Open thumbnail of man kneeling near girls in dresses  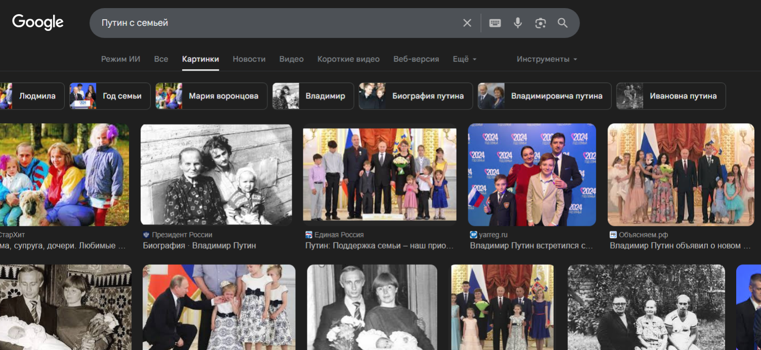tap(219, 307)
